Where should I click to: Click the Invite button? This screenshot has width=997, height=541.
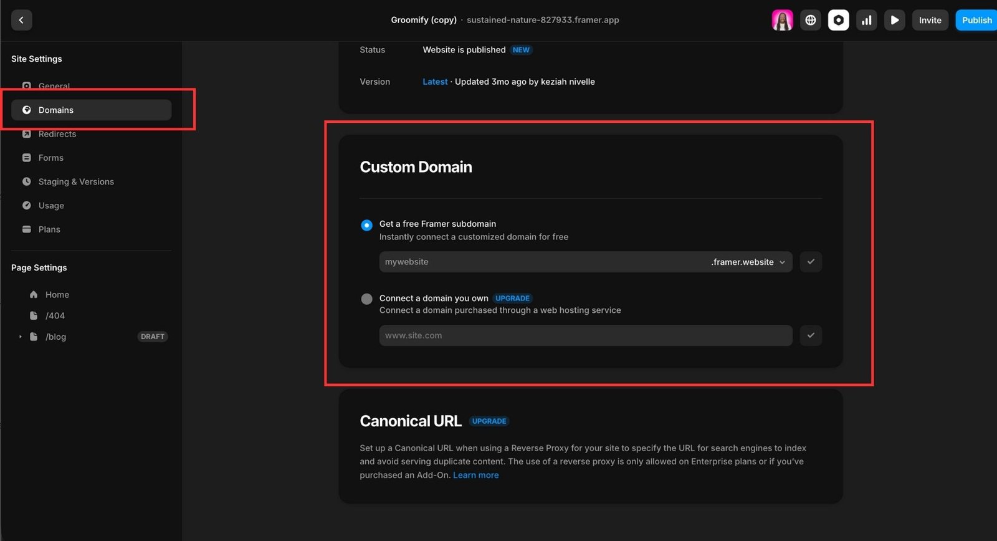tap(930, 20)
